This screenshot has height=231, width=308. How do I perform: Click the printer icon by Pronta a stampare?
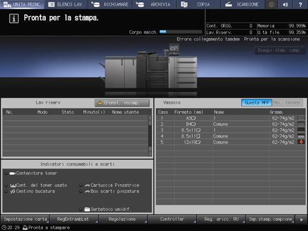(x=25, y=227)
